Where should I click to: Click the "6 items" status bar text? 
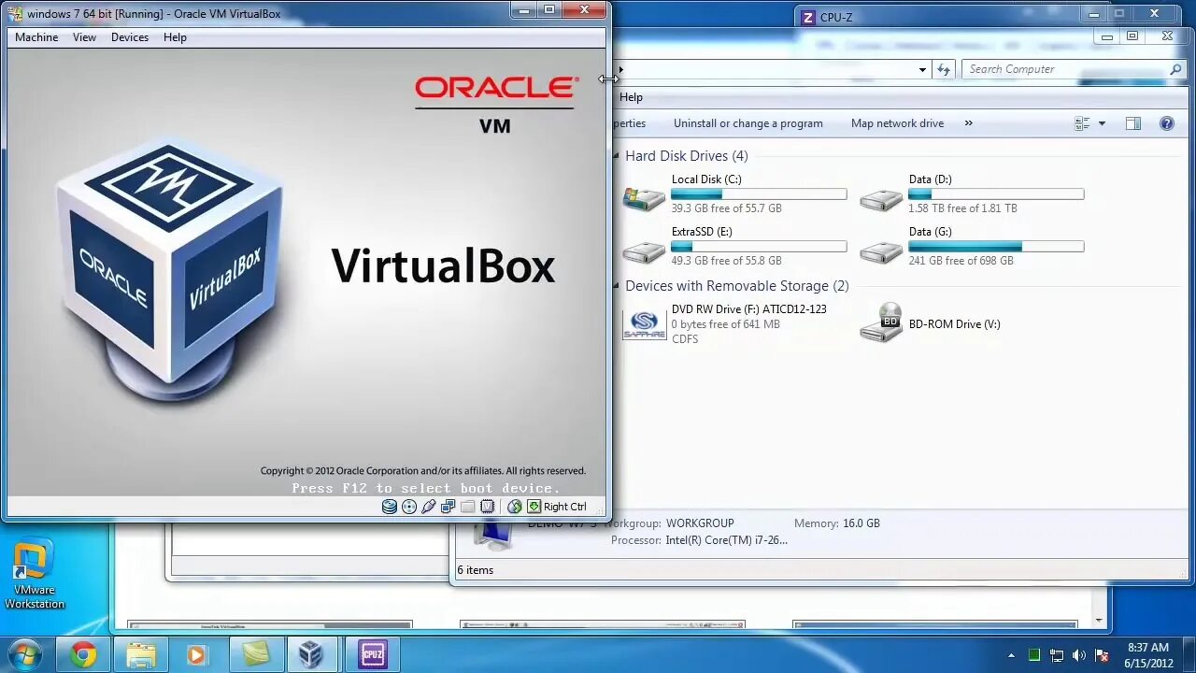476,570
